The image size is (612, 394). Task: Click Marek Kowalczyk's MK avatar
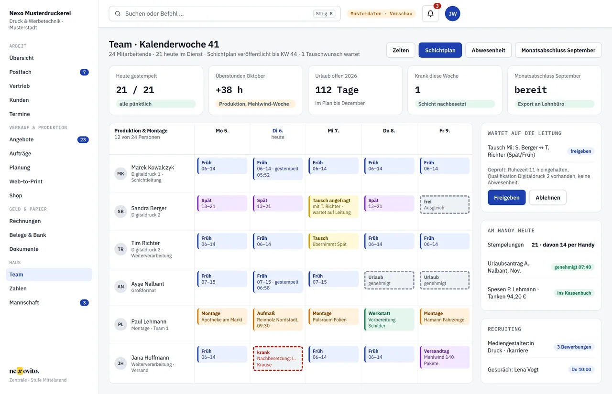coord(121,174)
